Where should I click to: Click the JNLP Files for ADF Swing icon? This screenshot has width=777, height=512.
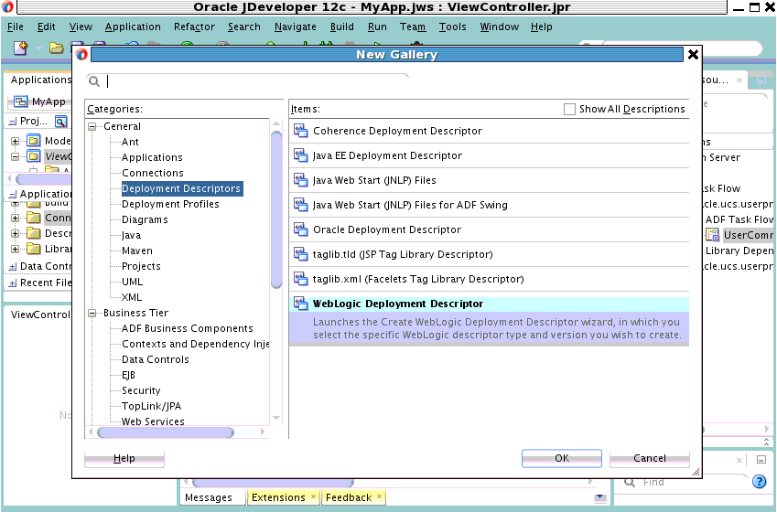pyautogui.click(x=301, y=205)
